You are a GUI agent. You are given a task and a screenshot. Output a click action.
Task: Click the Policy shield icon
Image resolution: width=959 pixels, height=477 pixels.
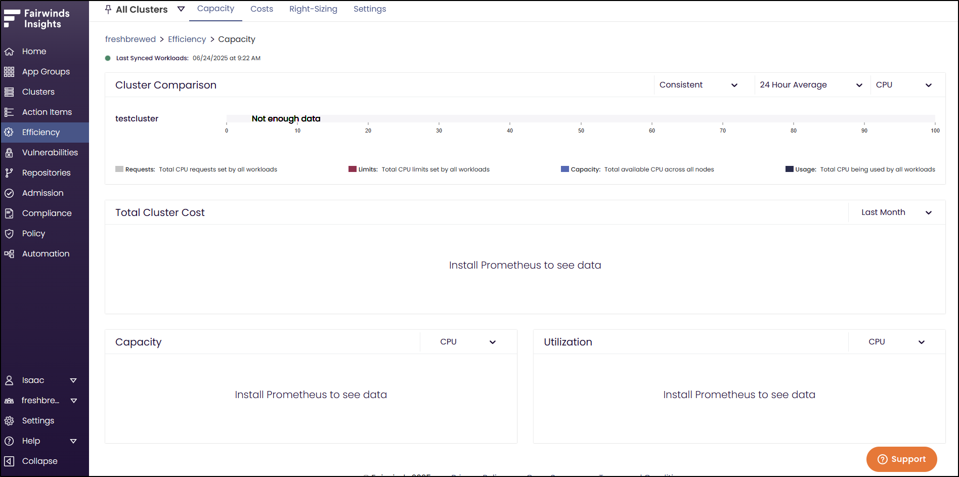9,234
